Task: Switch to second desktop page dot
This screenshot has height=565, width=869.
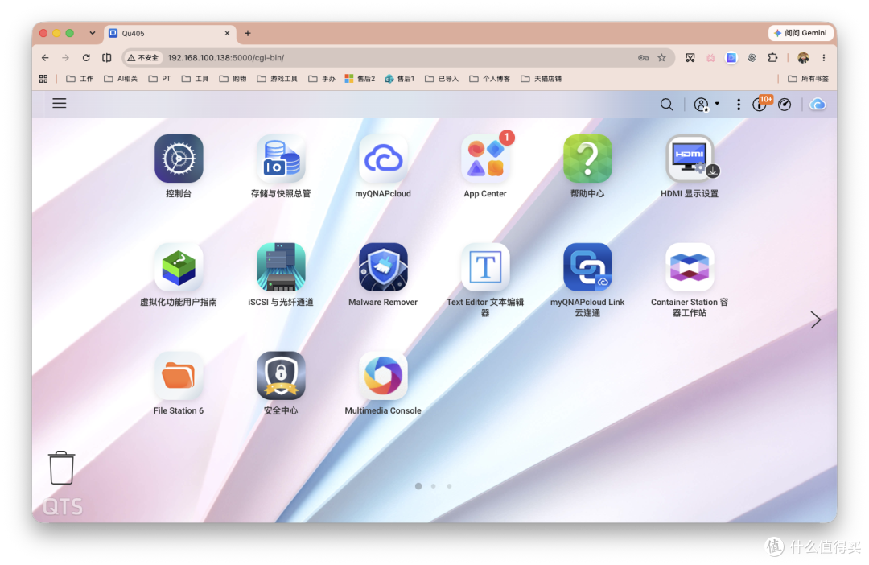Action: click(434, 486)
